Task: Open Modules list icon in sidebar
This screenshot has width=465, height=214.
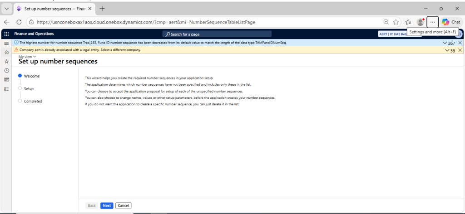Action: tap(6, 89)
